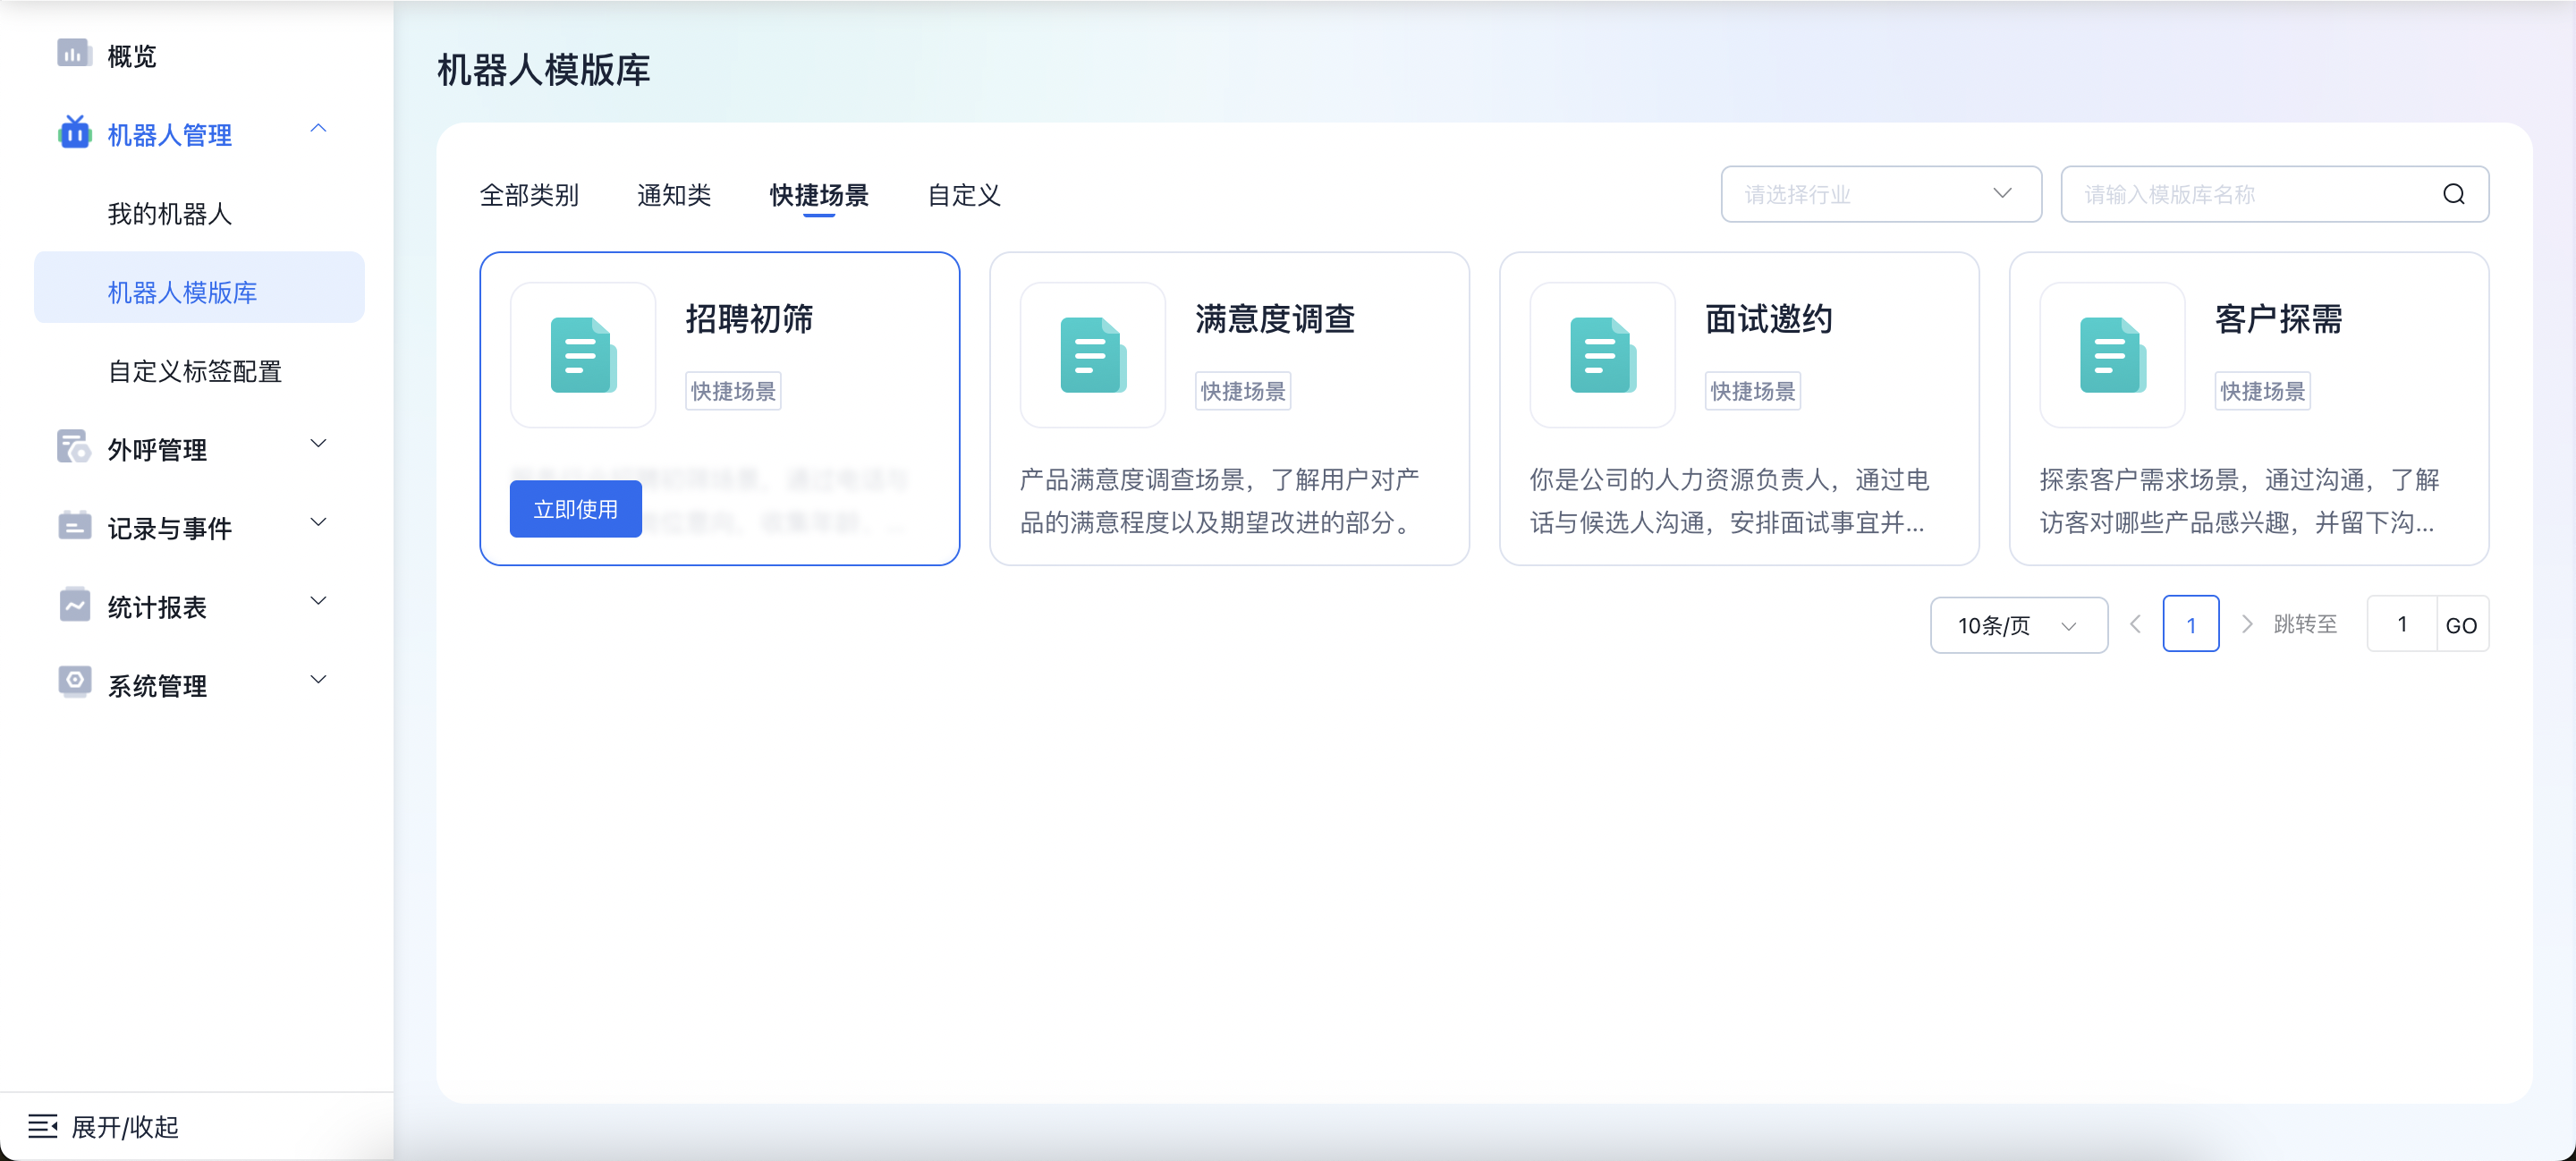2576x1161 pixels.
Task: Click the 展开/收起 collapse menu icon
Action: pos(43,1127)
